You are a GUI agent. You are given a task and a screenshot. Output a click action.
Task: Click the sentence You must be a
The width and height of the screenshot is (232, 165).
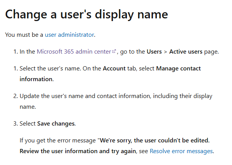pos(24,35)
